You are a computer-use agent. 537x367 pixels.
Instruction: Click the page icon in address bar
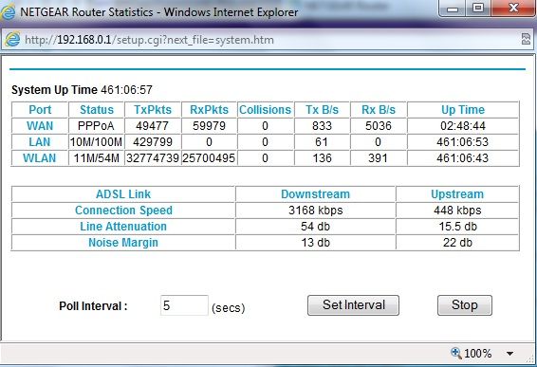pos(12,40)
